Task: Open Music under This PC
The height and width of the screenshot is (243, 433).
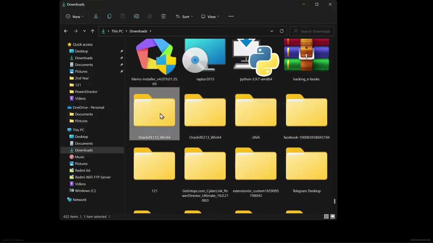Action: tap(80, 157)
